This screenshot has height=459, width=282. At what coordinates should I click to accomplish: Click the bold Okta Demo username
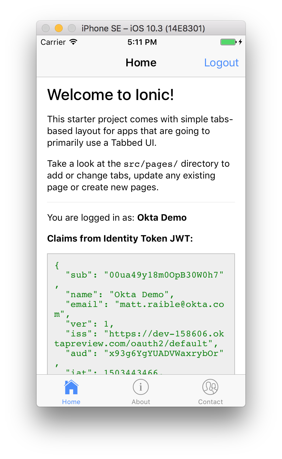click(x=162, y=218)
